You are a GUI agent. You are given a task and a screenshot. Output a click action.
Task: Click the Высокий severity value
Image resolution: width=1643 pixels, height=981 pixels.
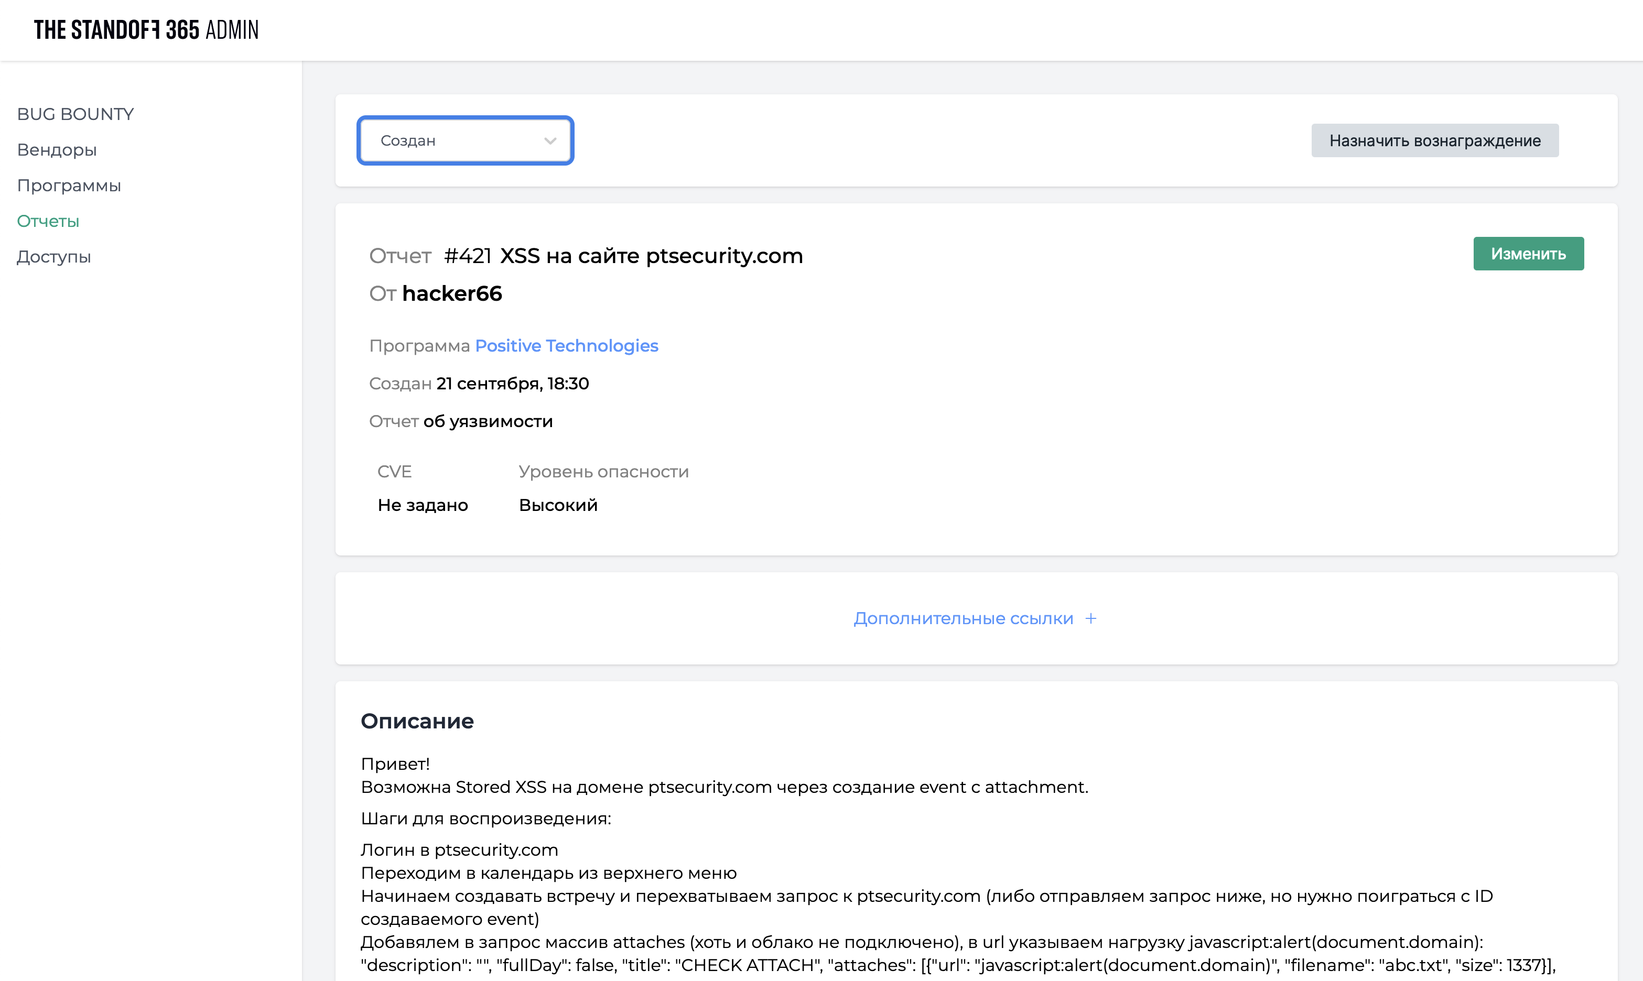(558, 505)
